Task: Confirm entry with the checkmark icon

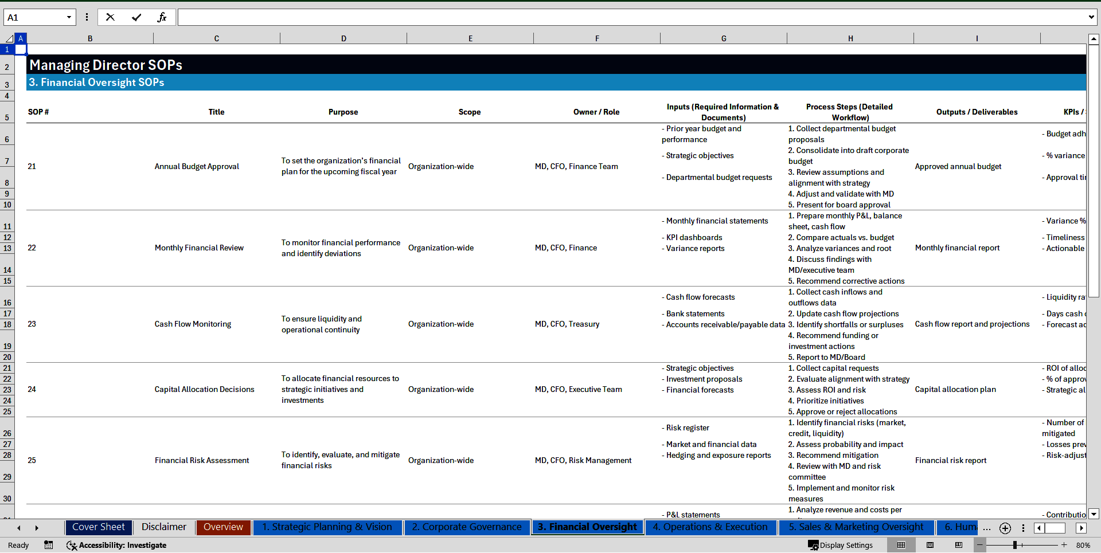Action: (136, 17)
